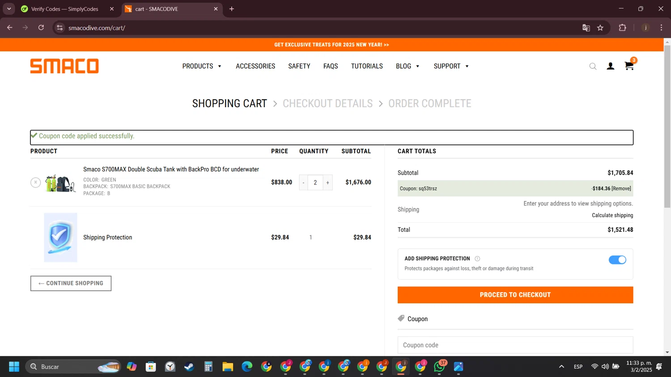Close the Verify Codes SimplyCodes tab
Screen dimensions: 671x377
point(112,9)
